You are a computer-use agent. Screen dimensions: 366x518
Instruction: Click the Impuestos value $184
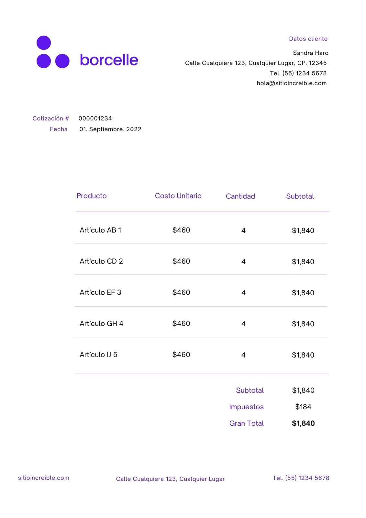click(303, 407)
